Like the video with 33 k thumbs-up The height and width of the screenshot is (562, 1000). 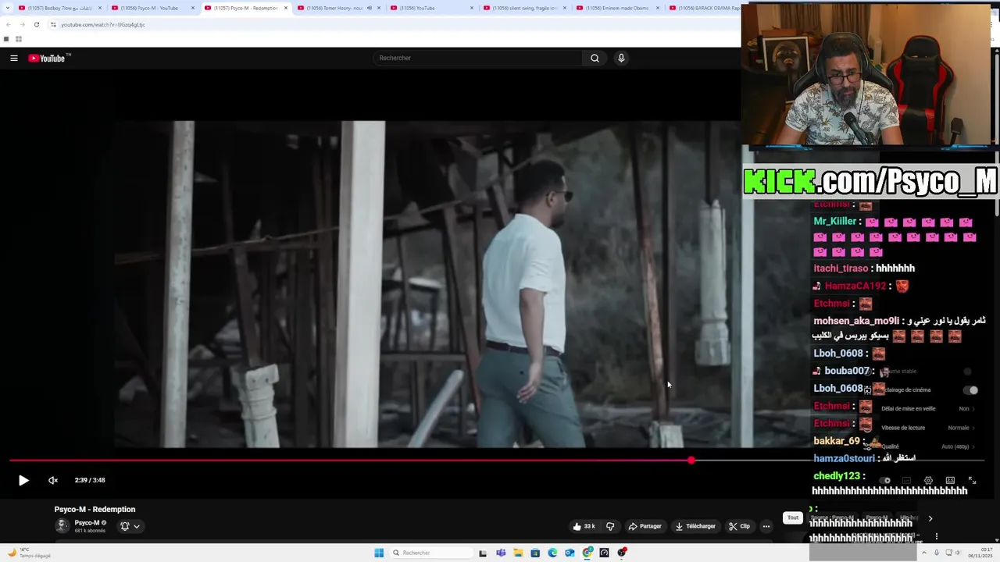584,526
